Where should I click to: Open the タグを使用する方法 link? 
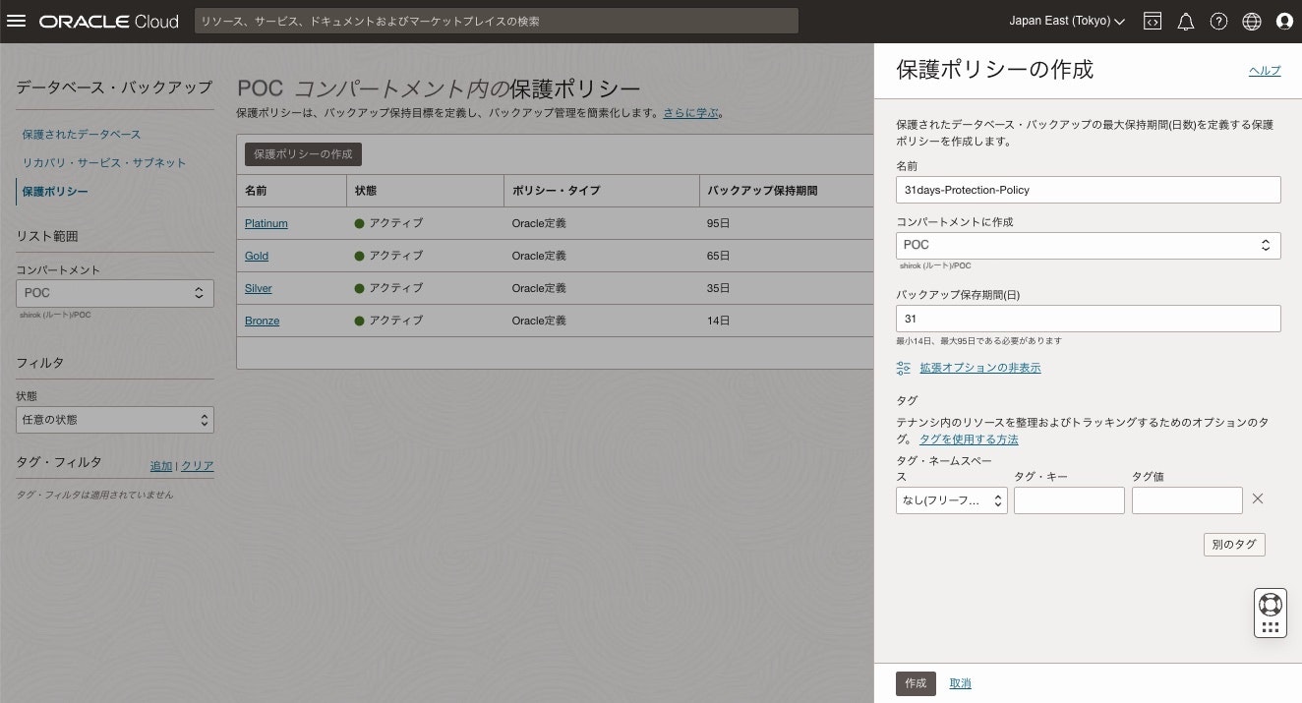[x=969, y=439]
